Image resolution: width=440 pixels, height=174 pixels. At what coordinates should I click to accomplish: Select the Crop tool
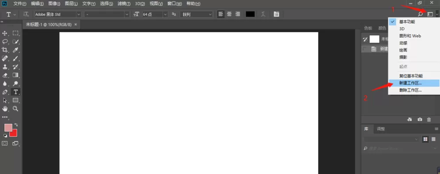(5, 50)
